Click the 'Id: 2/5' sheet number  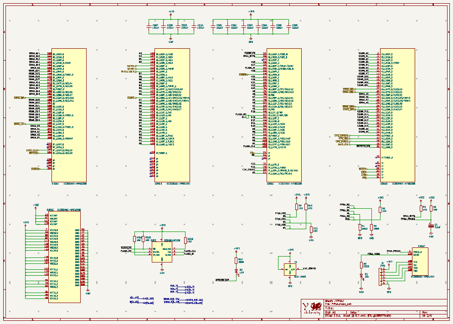pyautogui.click(x=427, y=315)
